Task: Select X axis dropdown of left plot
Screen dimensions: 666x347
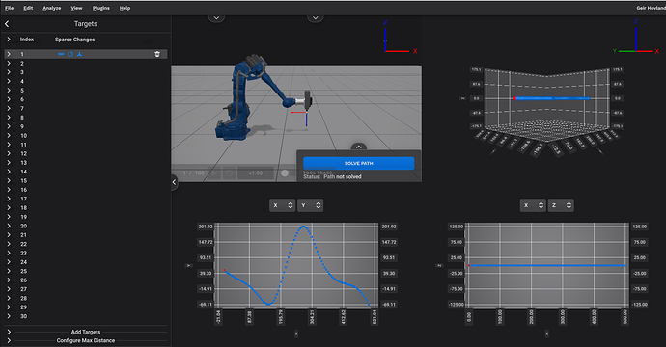Action: point(283,205)
